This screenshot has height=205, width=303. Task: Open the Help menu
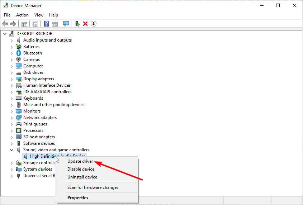coord(53,15)
